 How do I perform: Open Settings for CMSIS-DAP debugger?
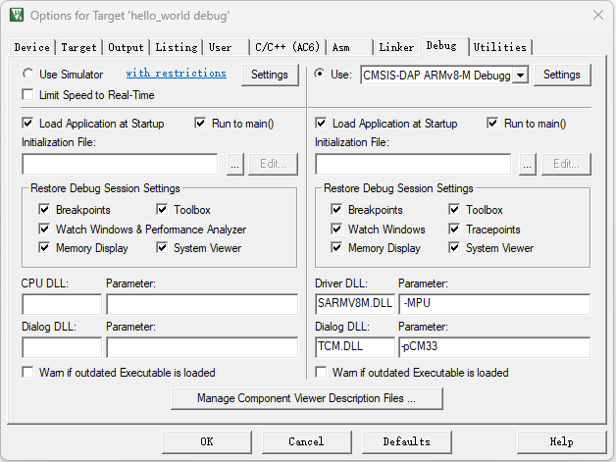click(x=562, y=75)
